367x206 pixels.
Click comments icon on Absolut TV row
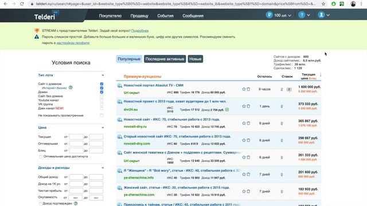(x=289, y=89)
